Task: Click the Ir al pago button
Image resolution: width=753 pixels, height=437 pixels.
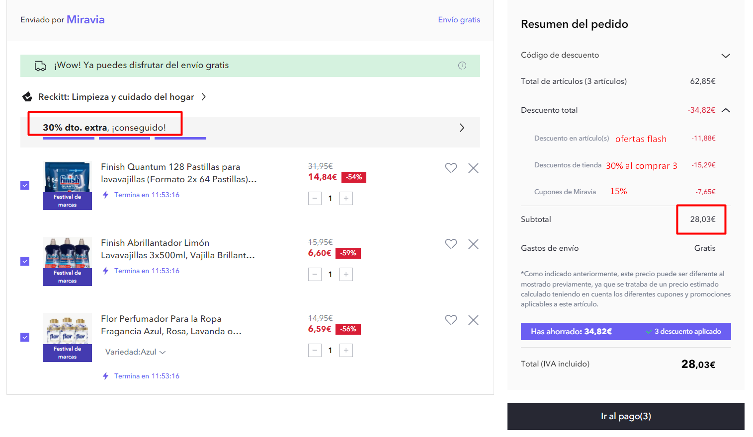Action: tap(626, 416)
